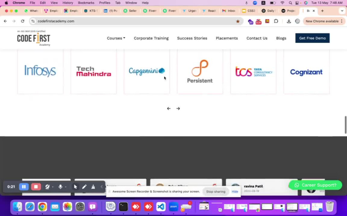The image size is (347, 216).
Task: Select the pencil annotation tool
Action: pos(84,187)
